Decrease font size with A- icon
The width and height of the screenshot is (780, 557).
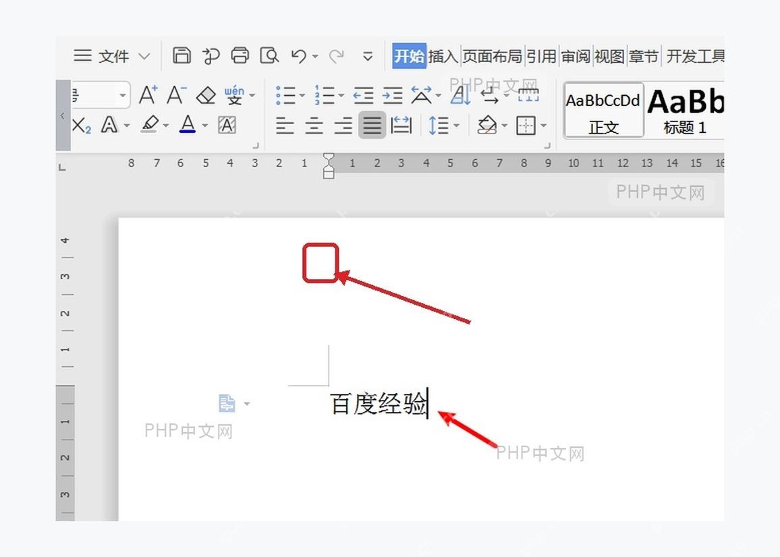click(x=176, y=94)
